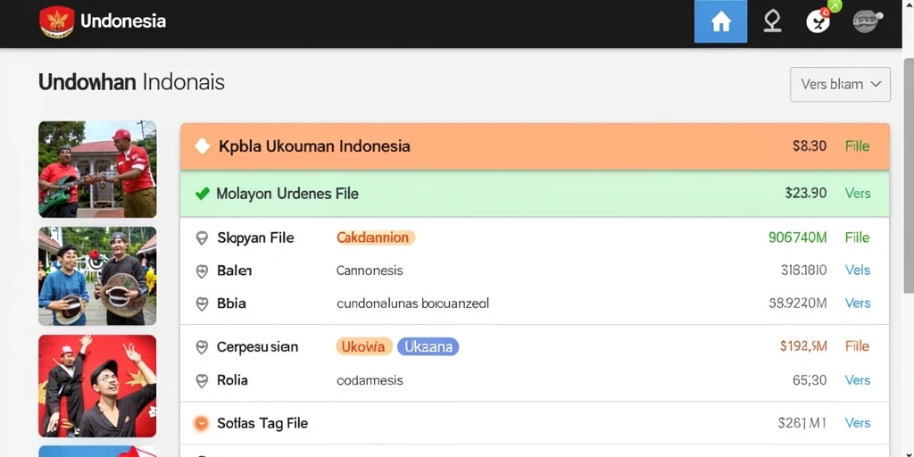The width and height of the screenshot is (914, 457).
Task: Open the guitar players thumbnail
Action: [97, 169]
